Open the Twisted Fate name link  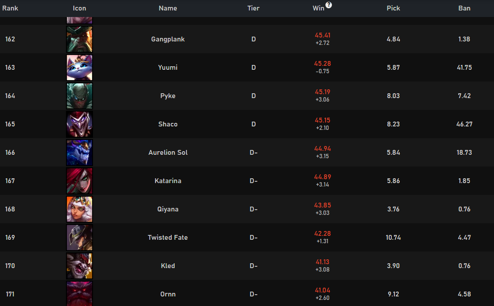pos(168,238)
